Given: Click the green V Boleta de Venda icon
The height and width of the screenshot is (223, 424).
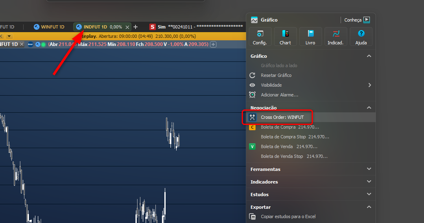Looking at the screenshot, I should pyautogui.click(x=252, y=146).
